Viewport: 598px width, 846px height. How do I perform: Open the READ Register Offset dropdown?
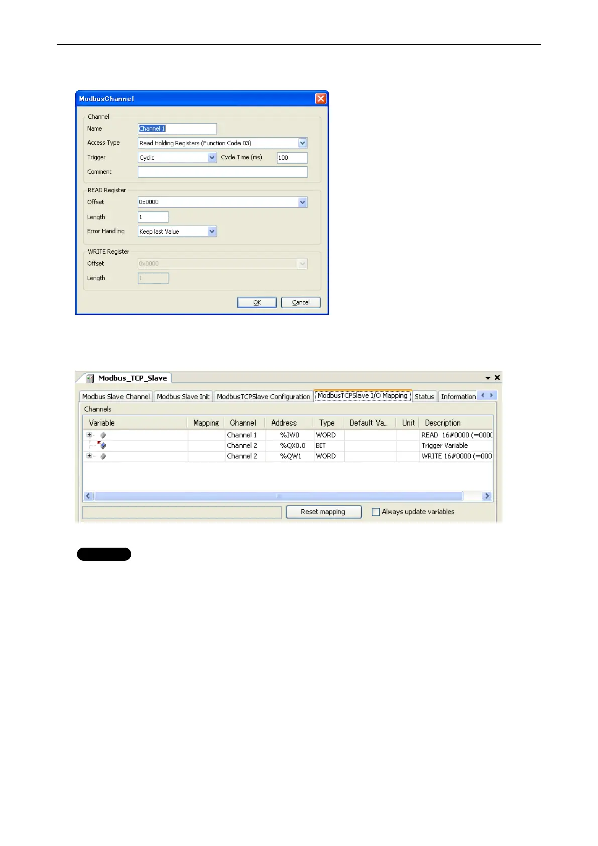302,202
